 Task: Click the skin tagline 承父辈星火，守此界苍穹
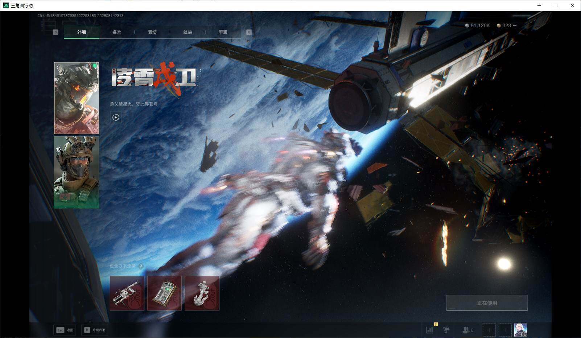[134, 104]
